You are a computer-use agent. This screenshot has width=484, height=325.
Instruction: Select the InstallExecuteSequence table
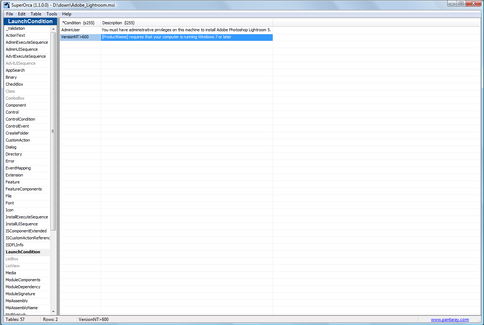coord(27,217)
